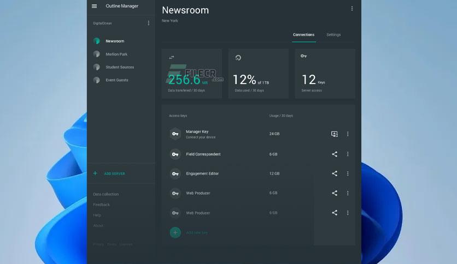457x264 pixels.
Task: Open options for Web Producer under Engagement Editor
Action: tap(348, 193)
